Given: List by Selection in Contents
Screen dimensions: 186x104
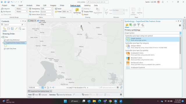Looking at the screenshot, I should point(12,29).
